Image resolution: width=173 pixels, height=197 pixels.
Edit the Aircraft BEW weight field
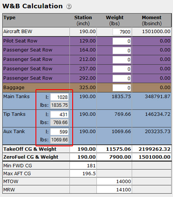122,32
